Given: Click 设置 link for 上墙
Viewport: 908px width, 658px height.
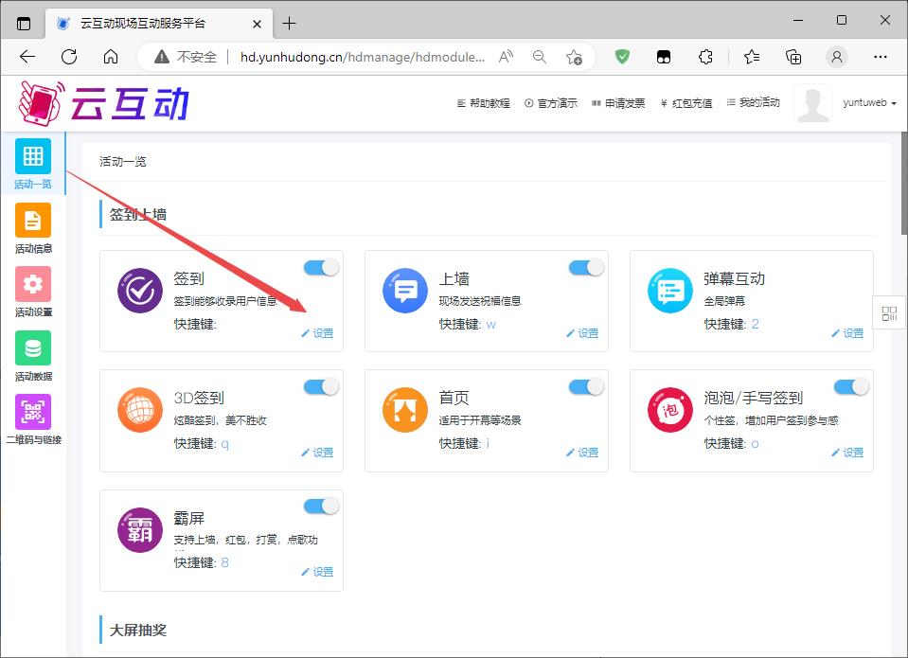Looking at the screenshot, I should (x=582, y=333).
